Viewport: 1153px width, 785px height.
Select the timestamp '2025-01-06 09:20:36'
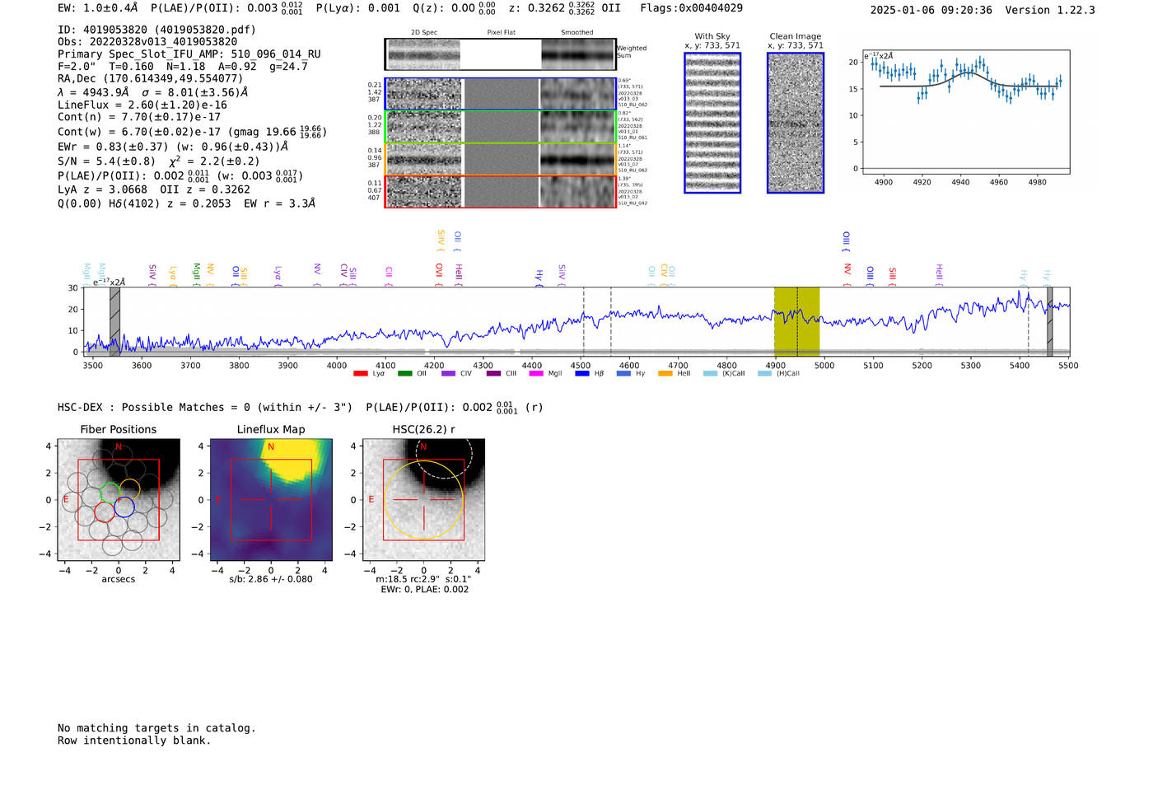point(931,11)
